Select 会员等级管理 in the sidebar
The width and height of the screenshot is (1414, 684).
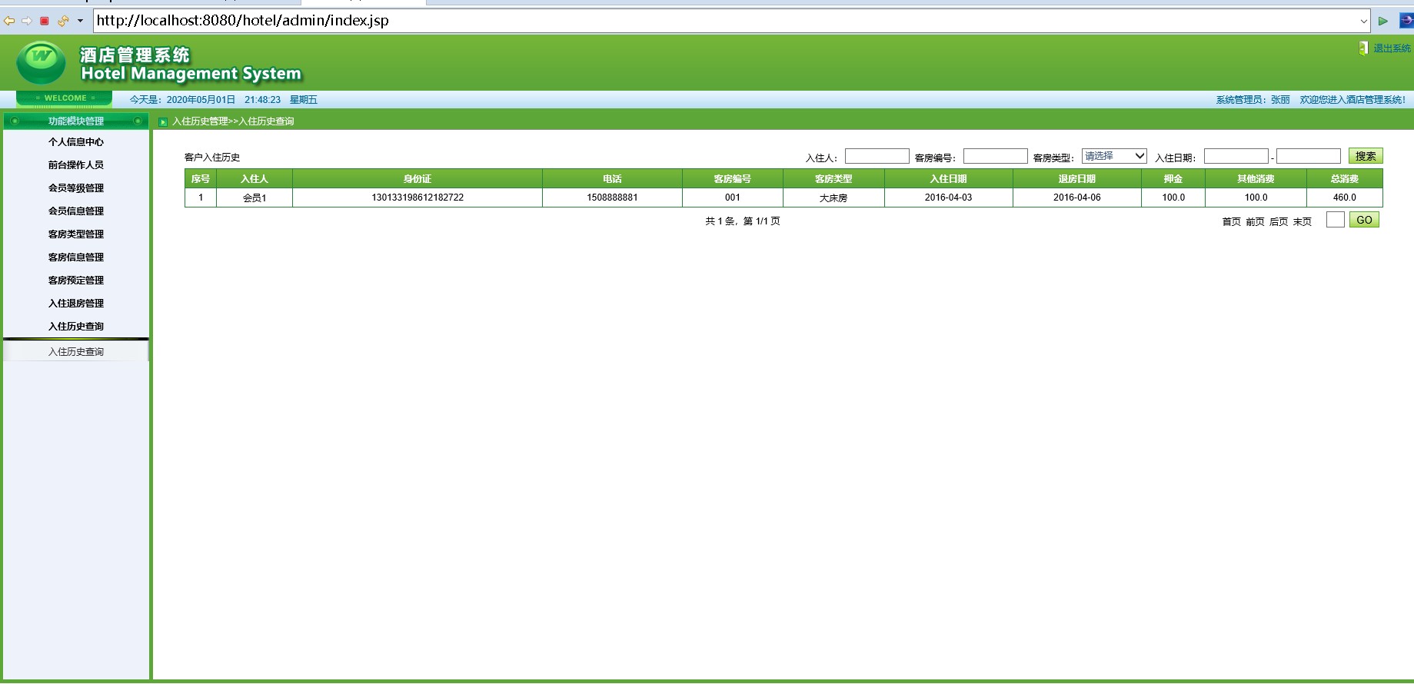coord(76,188)
